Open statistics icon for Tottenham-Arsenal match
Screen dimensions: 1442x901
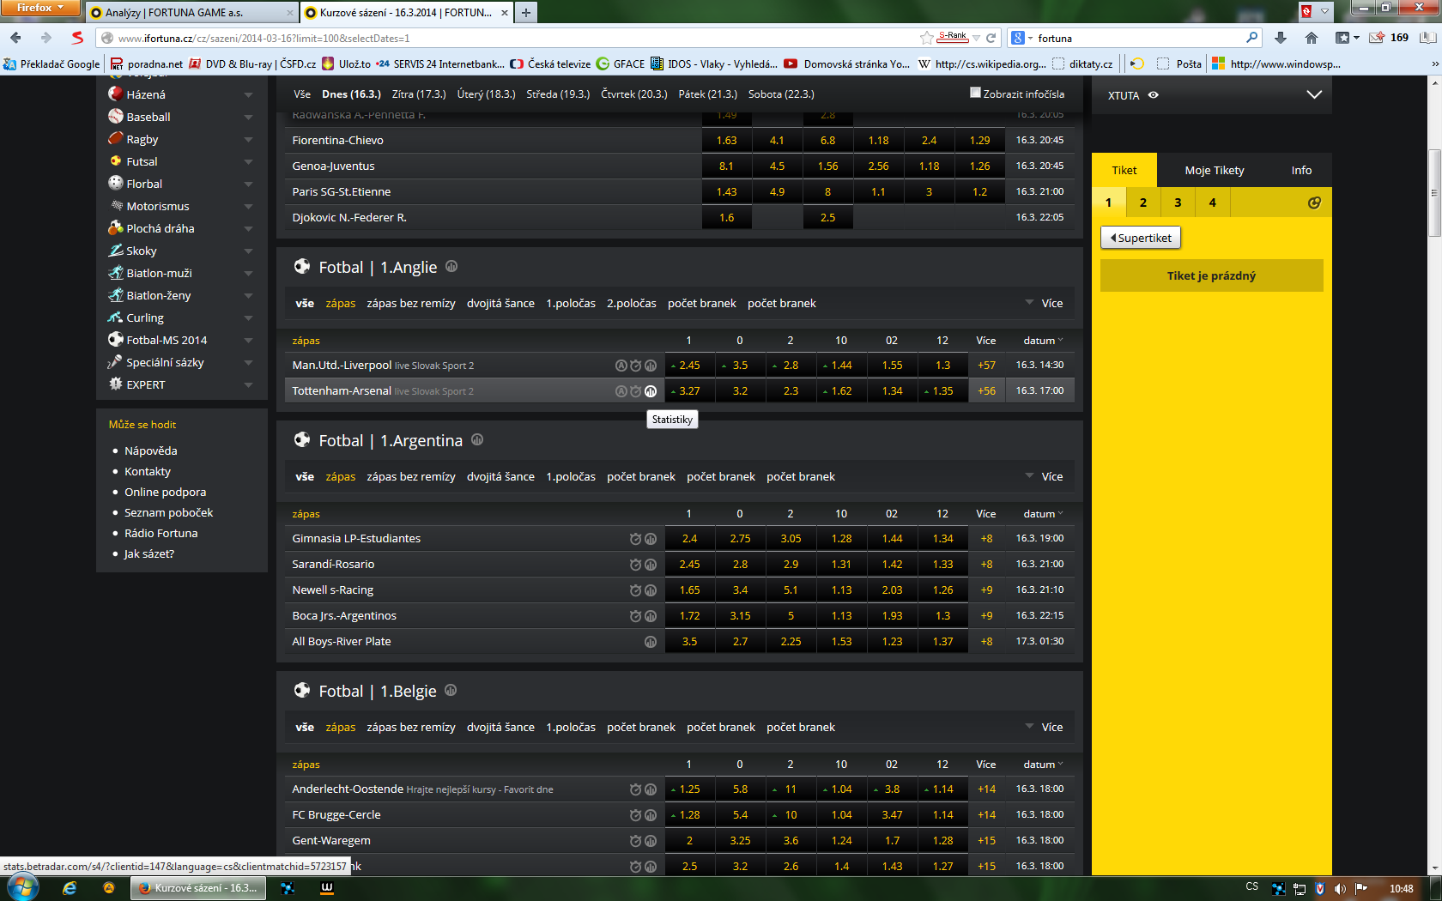(651, 391)
